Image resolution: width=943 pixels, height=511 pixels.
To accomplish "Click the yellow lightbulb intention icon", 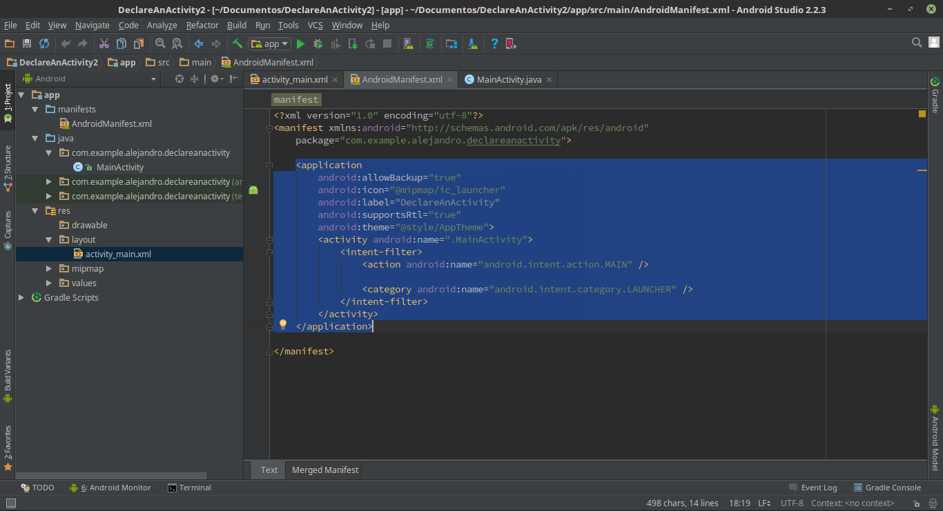I will (x=282, y=325).
